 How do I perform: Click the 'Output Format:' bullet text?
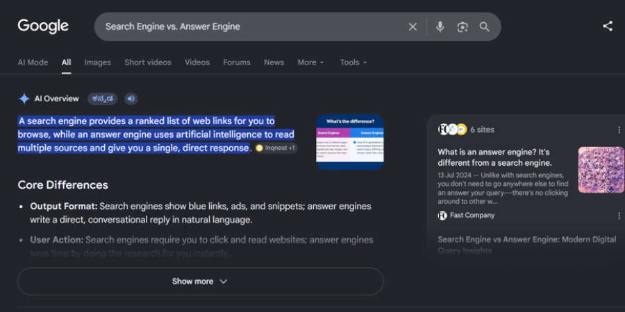pos(64,207)
